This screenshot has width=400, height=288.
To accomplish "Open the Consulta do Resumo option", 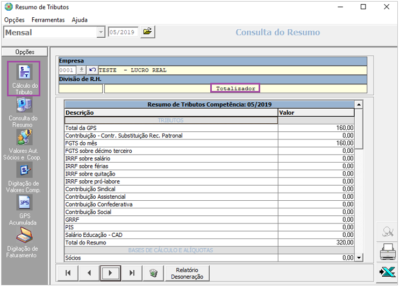I will (24, 113).
